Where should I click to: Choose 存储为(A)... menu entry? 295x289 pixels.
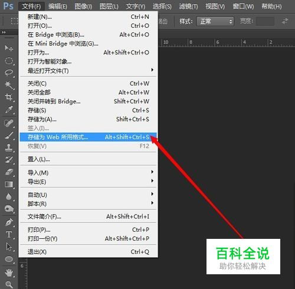click(88, 119)
